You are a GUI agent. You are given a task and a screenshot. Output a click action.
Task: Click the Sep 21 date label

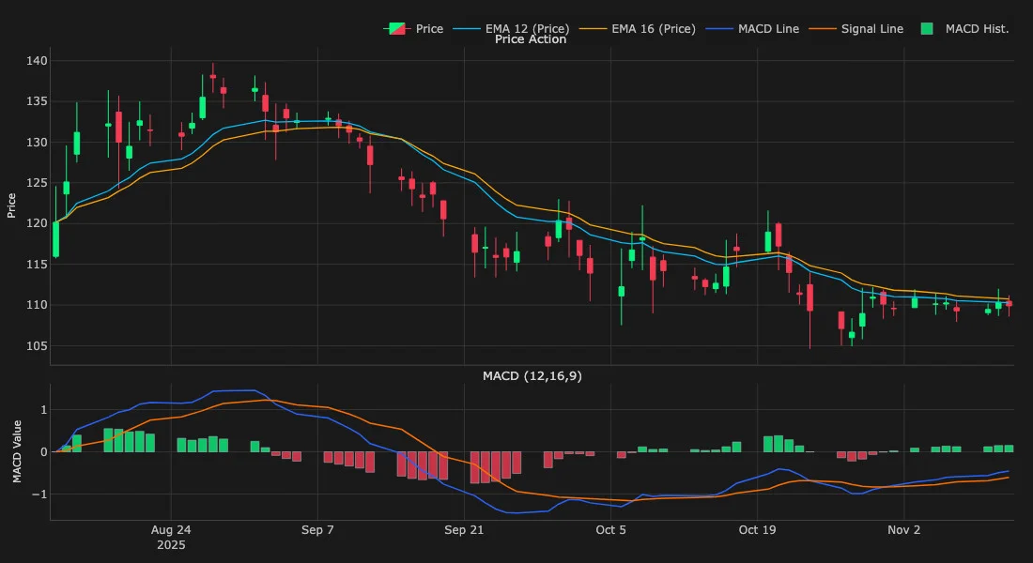click(x=464, y=530)
